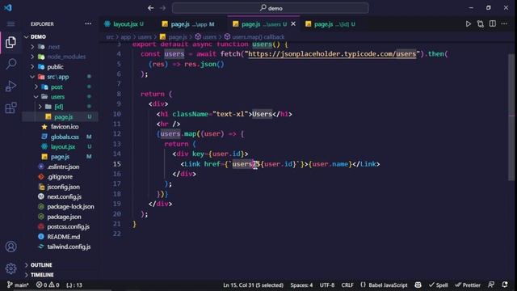Screen dimensions: 517x291
Task: Open the Extensions view
Action: pos(11,108)
